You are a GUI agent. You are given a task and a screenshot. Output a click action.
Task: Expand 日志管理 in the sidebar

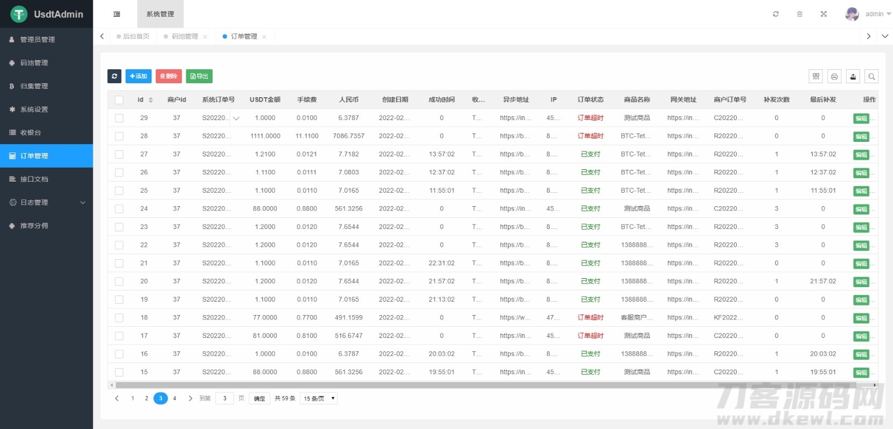coord(46,202)
